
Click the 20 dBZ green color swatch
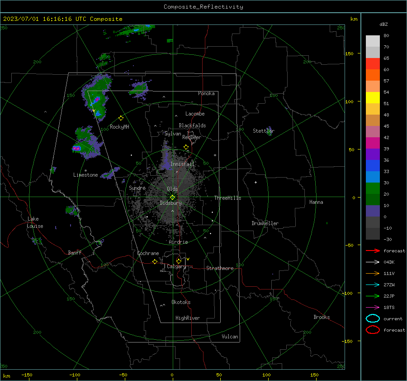coord(373,188)
